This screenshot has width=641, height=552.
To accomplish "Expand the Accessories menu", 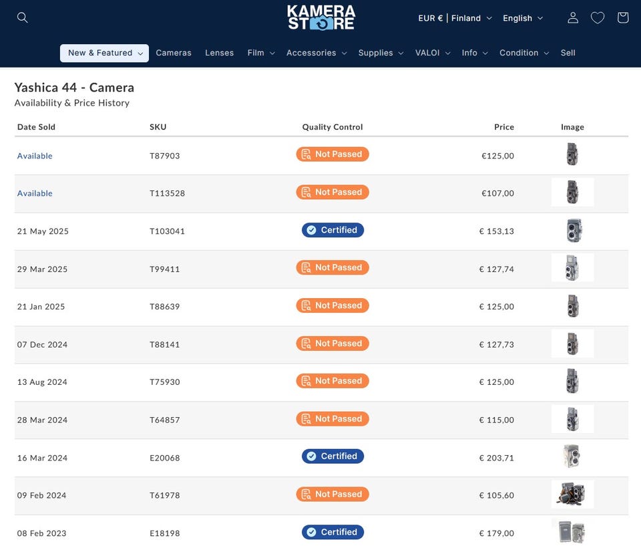I will pos(316,53).
